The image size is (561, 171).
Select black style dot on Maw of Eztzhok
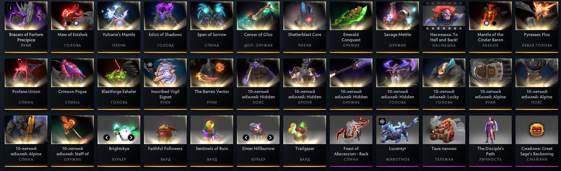(69, 23)
